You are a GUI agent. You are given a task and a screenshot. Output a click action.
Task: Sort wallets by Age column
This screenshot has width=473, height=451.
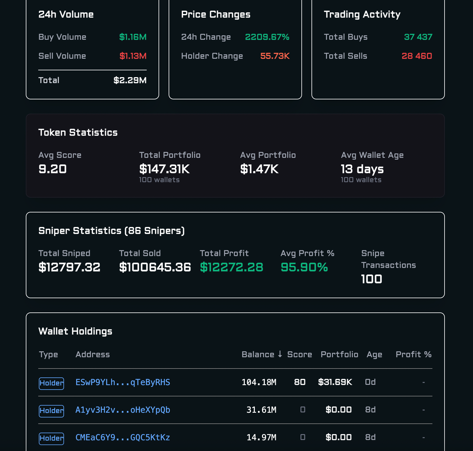click(374, 354)
